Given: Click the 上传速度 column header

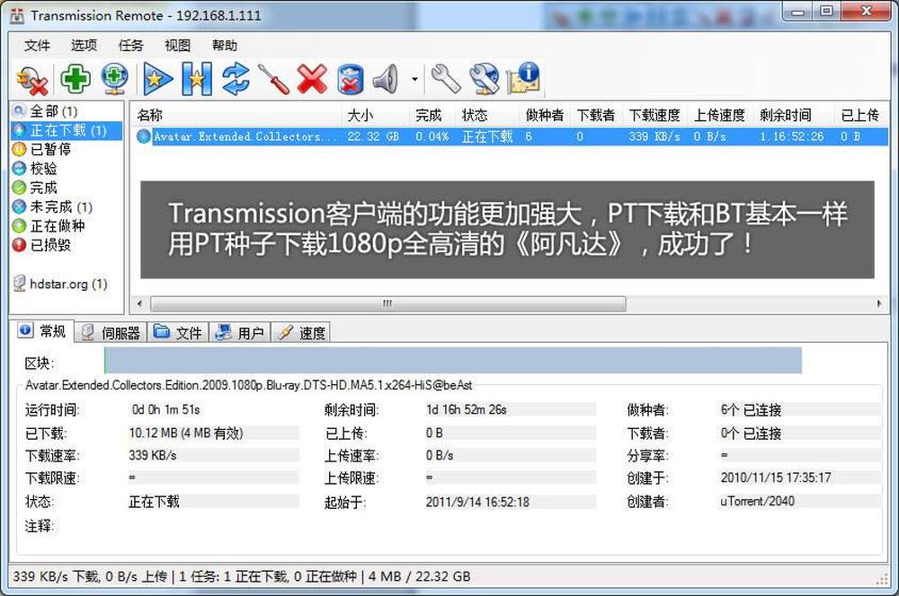Looking at the screenshot, I should 719,115.
